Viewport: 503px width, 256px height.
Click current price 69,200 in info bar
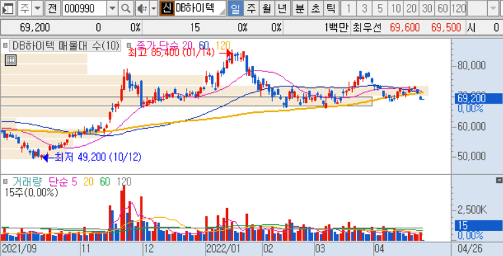pyautogui.click(x=35, y=28)
